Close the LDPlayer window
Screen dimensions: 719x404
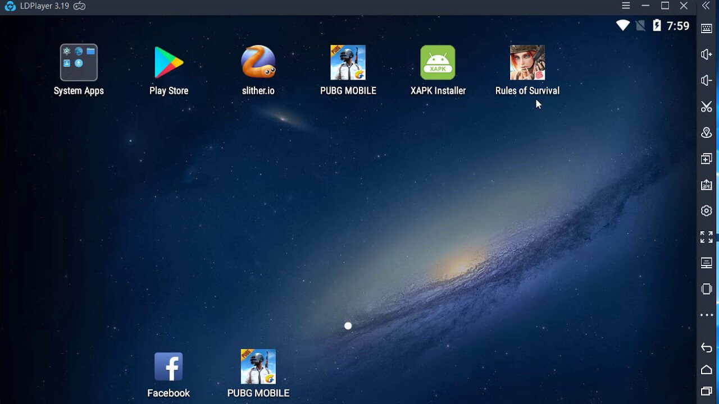click(x=684, y=6)
